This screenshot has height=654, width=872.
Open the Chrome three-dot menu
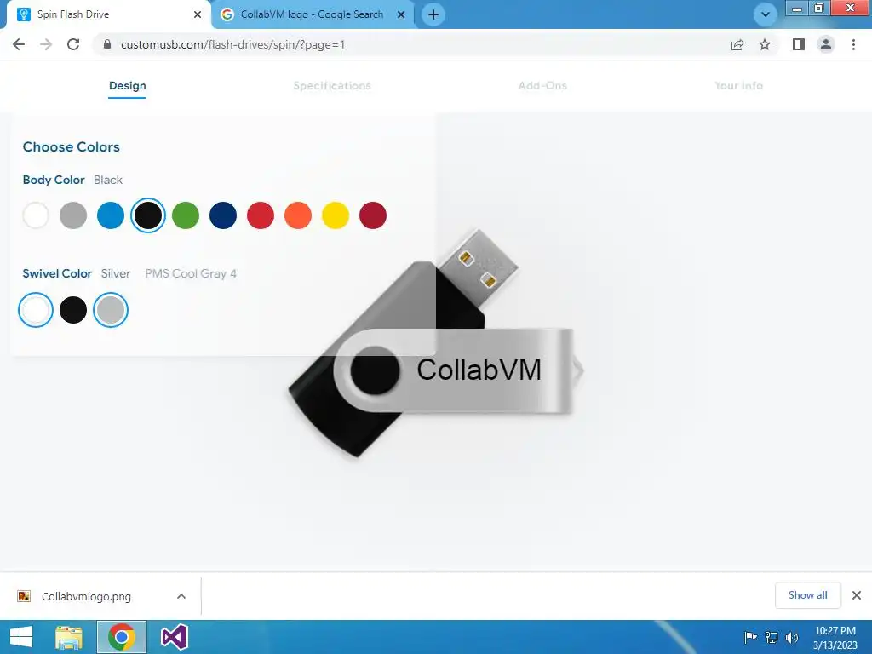click(853, 44)
